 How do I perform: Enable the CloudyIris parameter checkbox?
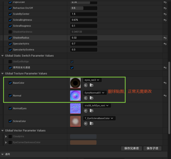(x=10, y=136)
